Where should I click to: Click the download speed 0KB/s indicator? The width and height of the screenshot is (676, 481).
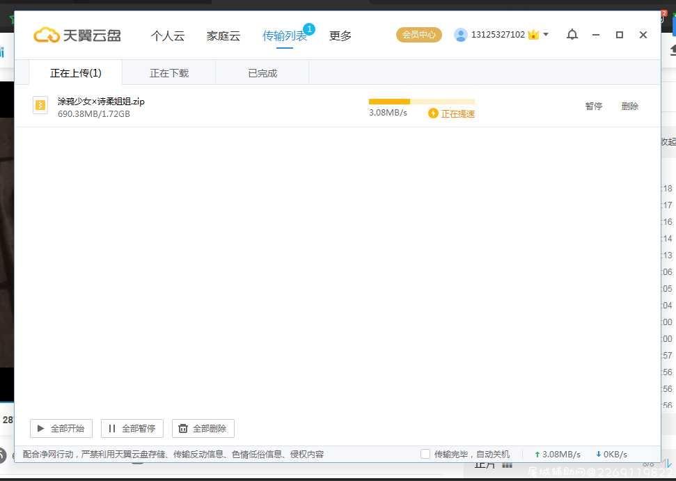point(611,455)
